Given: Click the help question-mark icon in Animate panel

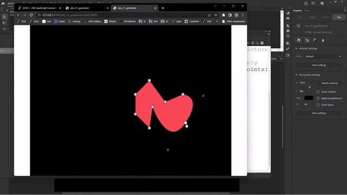Looking at the screenshot, I should click(x=262, y=43).
